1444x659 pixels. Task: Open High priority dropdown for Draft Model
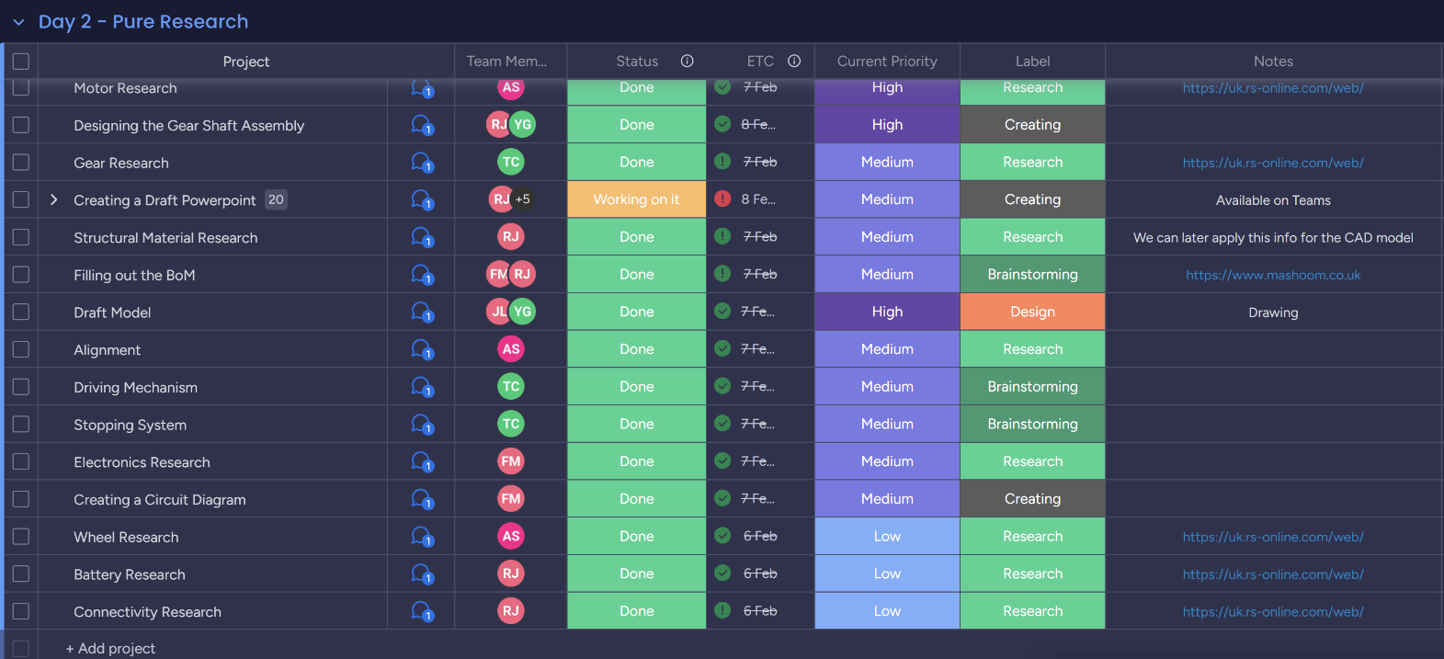pyautogui.click(x=887, y=312)
